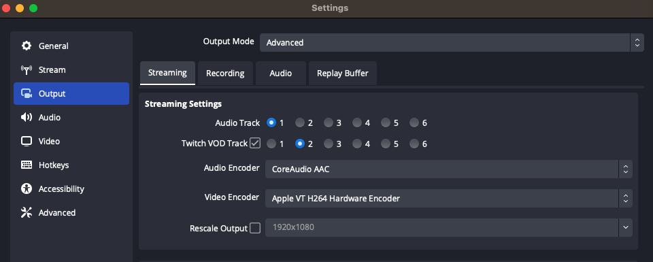This screenshot has height=262, width=653.
Task: Open General settings section
Action: tap(71, 46)
